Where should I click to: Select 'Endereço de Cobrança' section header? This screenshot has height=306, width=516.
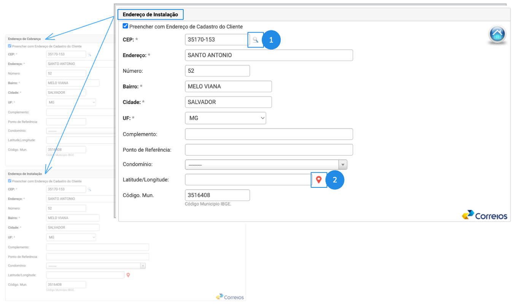point(25,39)
